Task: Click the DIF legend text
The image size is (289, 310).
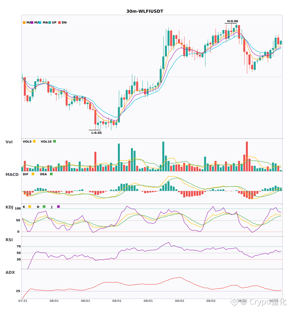Action: tap(25, 174)
